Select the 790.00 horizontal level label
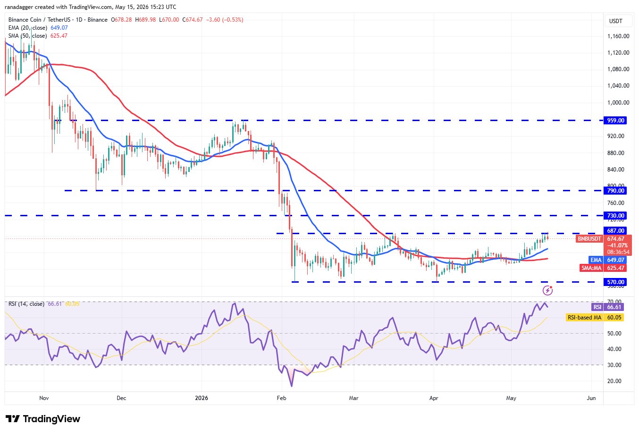 [615, 191]
